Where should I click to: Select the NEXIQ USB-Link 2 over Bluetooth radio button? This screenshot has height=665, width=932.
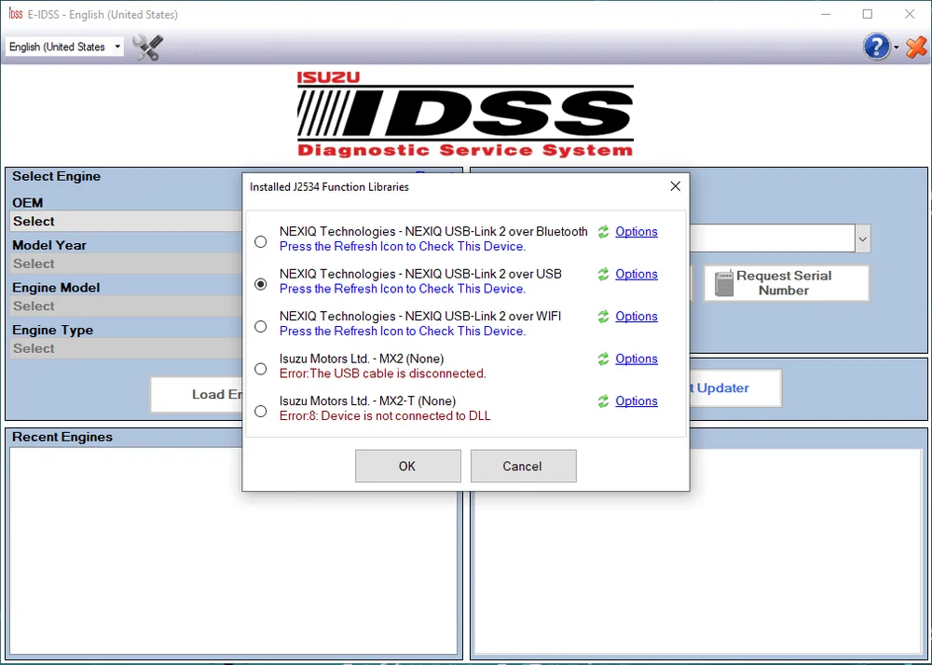click(x=261, y=241)
